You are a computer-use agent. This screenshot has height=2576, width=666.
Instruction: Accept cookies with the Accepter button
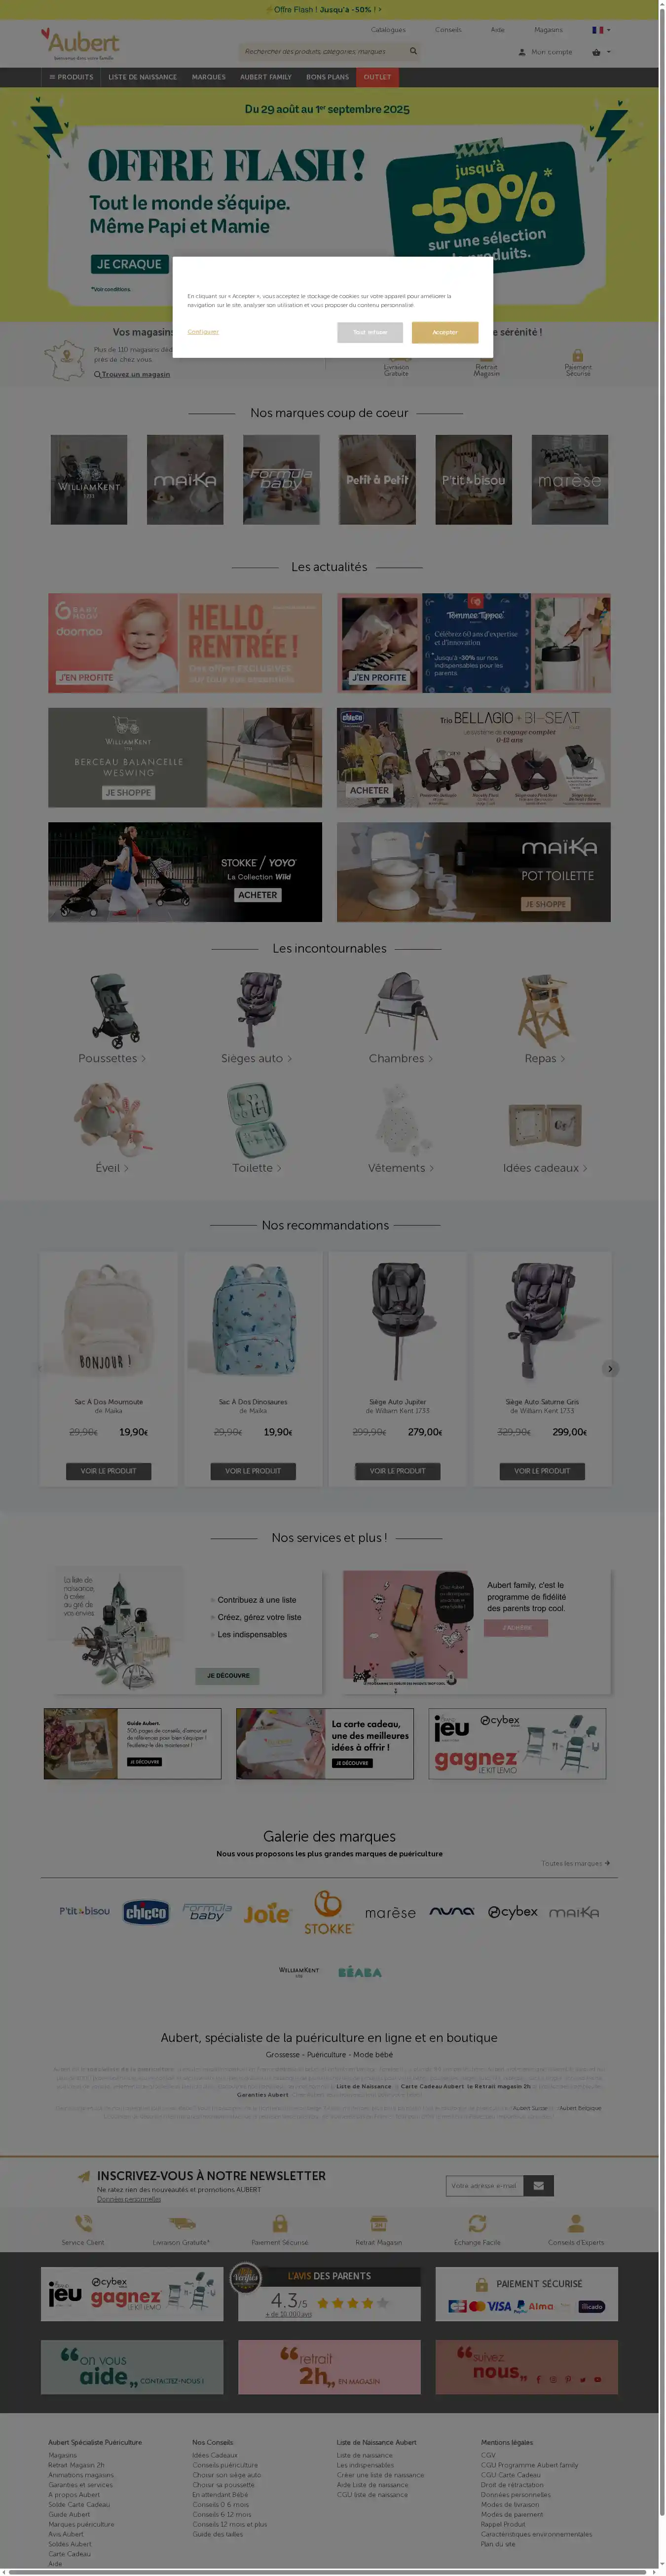point(445,332)
